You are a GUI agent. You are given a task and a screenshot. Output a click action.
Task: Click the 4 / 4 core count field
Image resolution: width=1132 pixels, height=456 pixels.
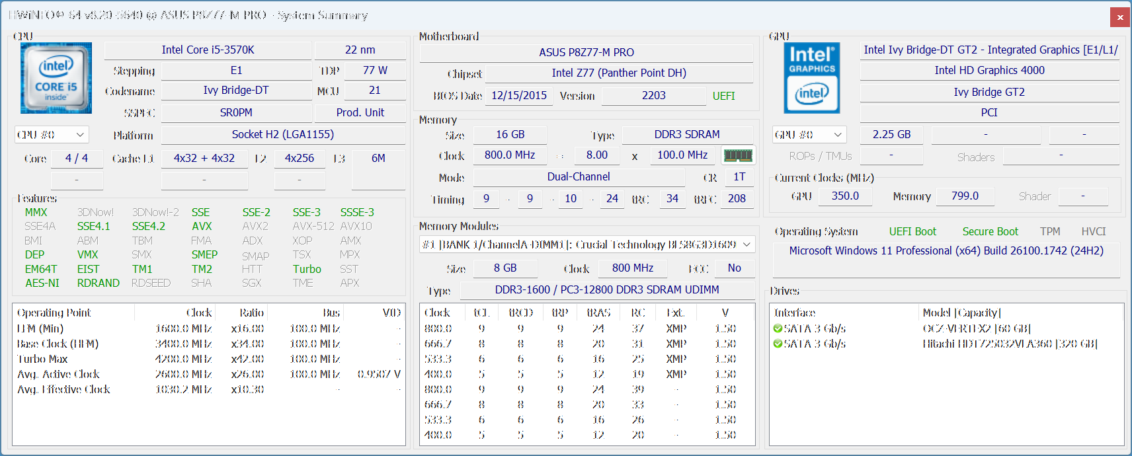tap(77, 159)
